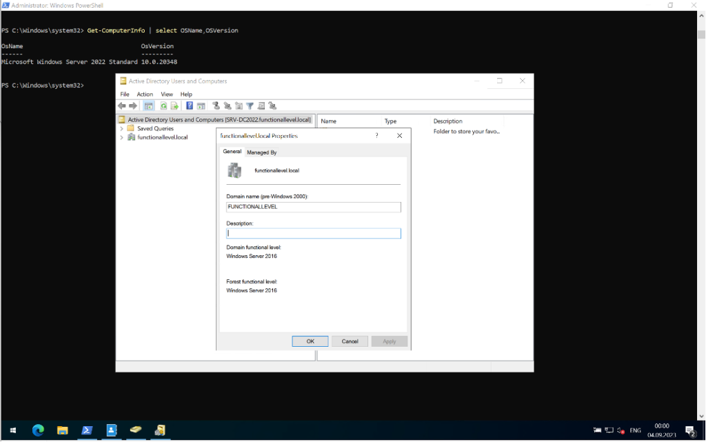Open Windows PowerShell from the taskbar
This screenshot has width=706, height=442.
click(x=87, y=430)
